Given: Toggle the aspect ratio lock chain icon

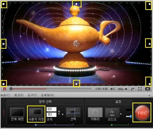Looking at the screenshot, I should [59, 112].
